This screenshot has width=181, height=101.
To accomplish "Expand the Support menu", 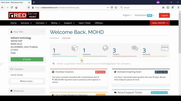I will (69, 23).
